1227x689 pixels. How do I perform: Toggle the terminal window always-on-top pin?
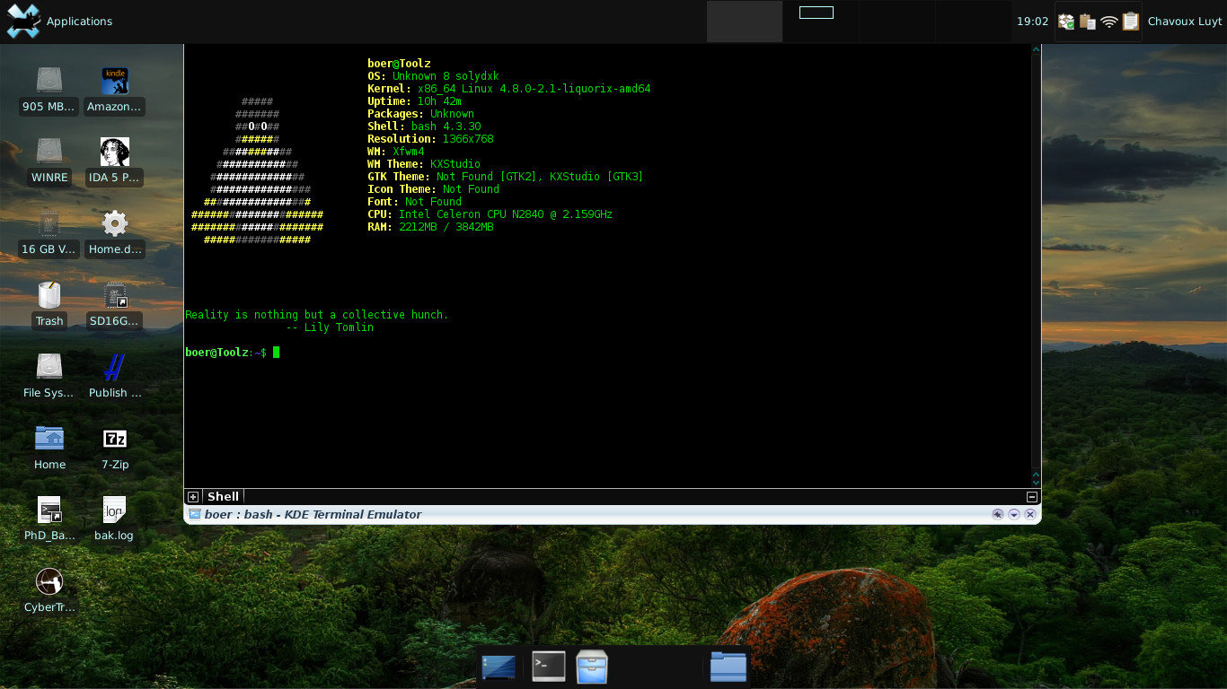tap(997, 514)
